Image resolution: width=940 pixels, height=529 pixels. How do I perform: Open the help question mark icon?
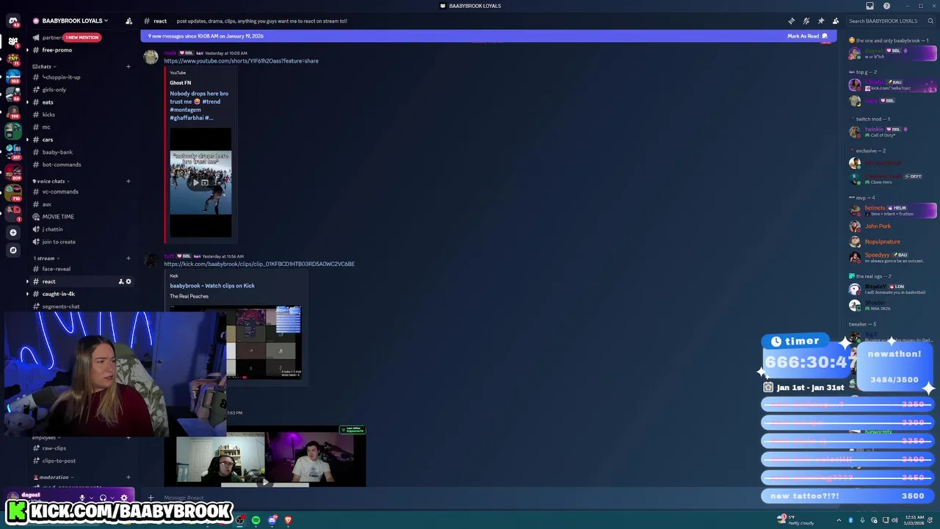click(x=886, y=6)
